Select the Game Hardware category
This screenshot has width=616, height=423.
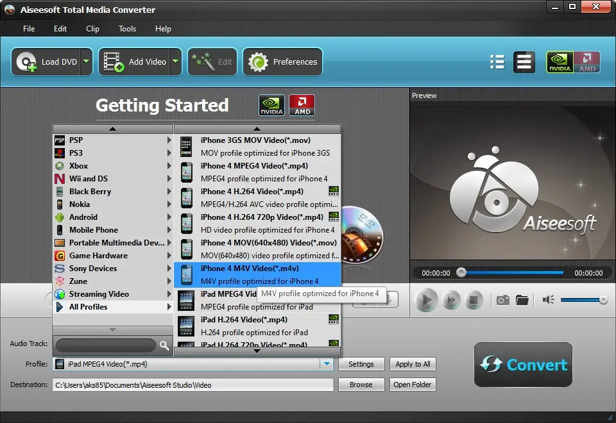[113, 256]
